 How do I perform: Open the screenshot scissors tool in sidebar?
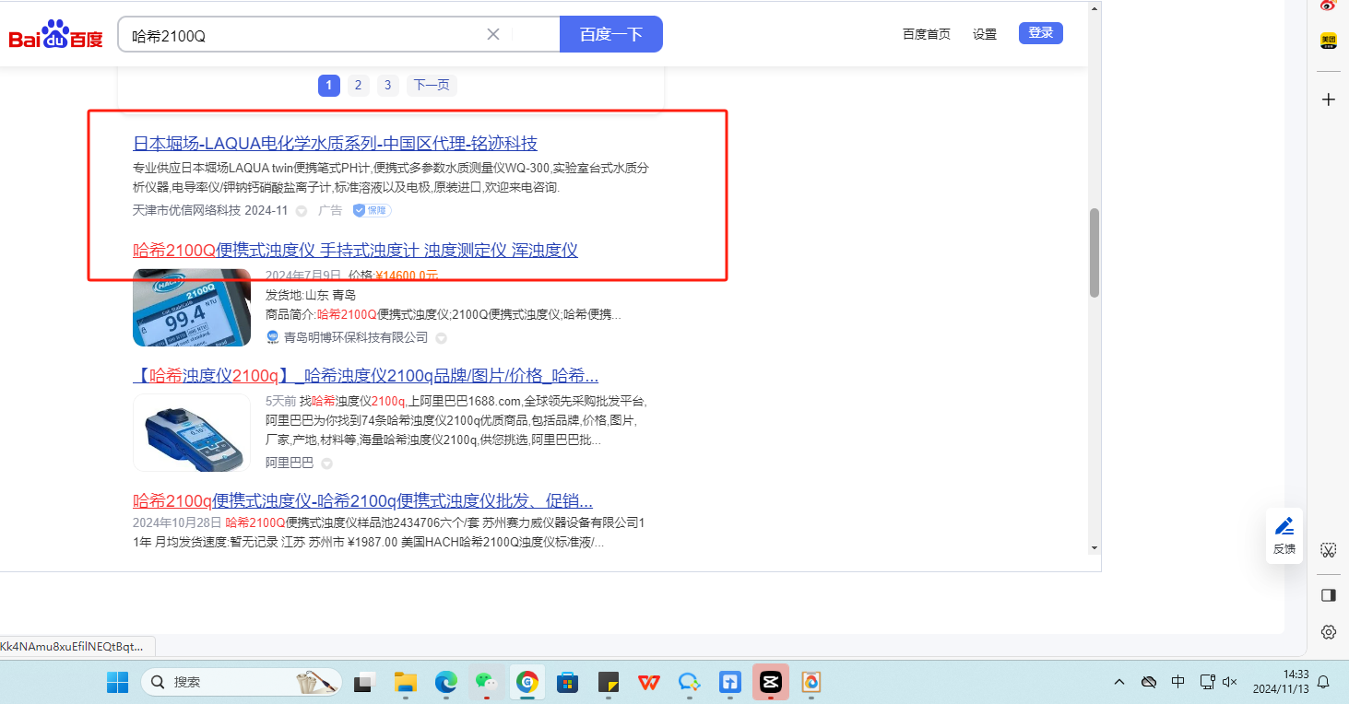(x=1329, y=550)
